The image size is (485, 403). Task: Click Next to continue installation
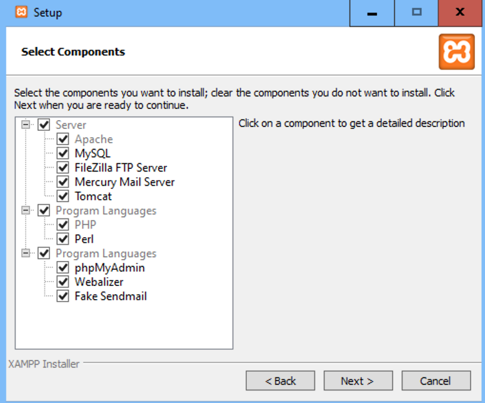point(358,380)
